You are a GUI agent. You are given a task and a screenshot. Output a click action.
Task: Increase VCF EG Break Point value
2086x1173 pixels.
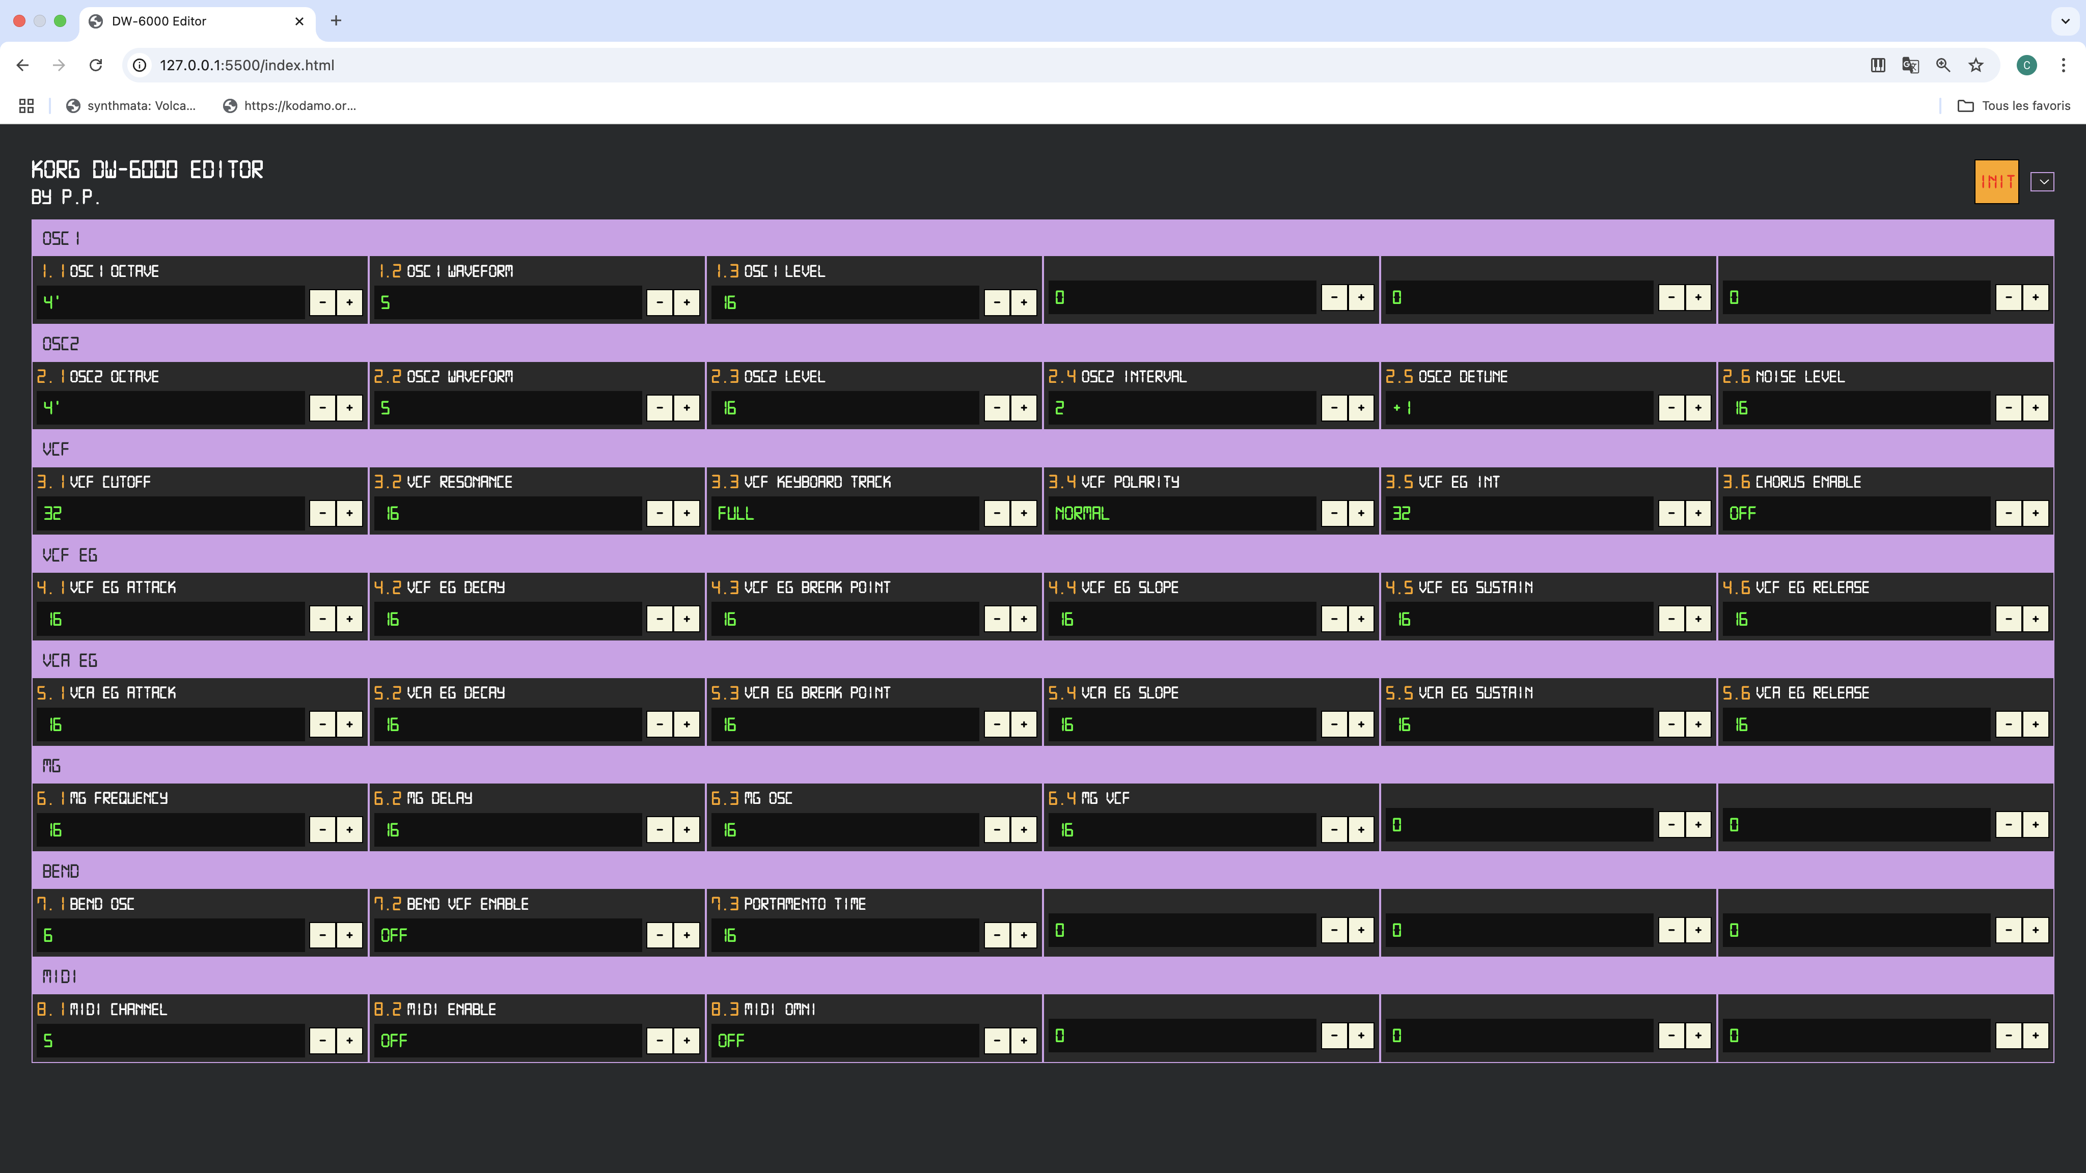coord(1024,619)
